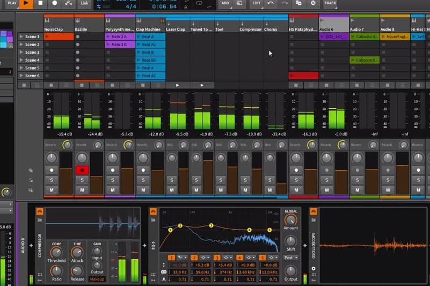
Task: Click the Compressor Threshold knob
Action: [x=56, y=252]
